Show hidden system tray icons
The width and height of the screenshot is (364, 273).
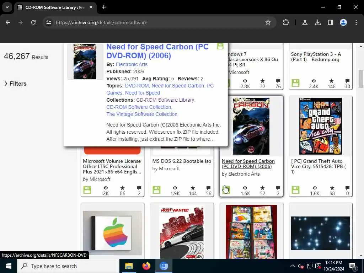pos(293,266)
